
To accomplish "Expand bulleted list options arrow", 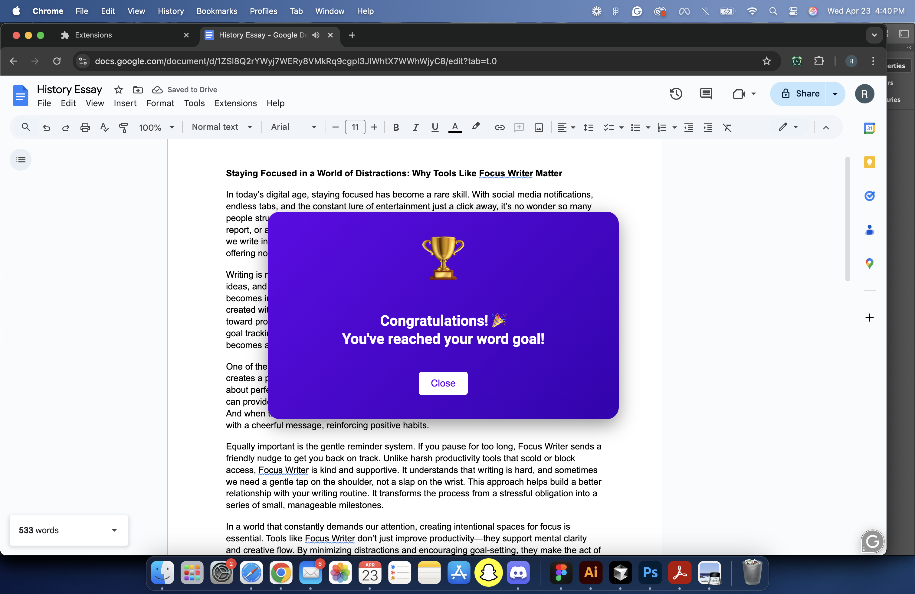I will (x=648, y=127).
